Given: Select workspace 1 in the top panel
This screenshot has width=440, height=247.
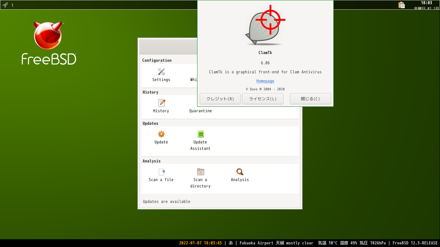Looking at the screenshot, I should pyautogui.click(x=12, y=5).
